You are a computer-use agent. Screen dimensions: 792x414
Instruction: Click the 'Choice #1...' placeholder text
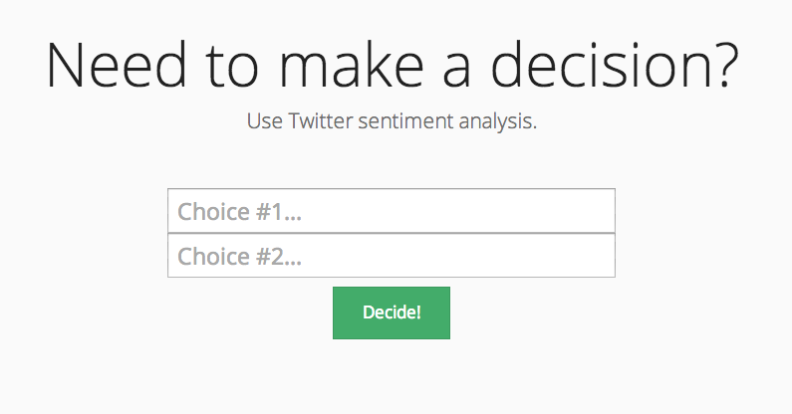pyautogui.click(x=239, y=212)
